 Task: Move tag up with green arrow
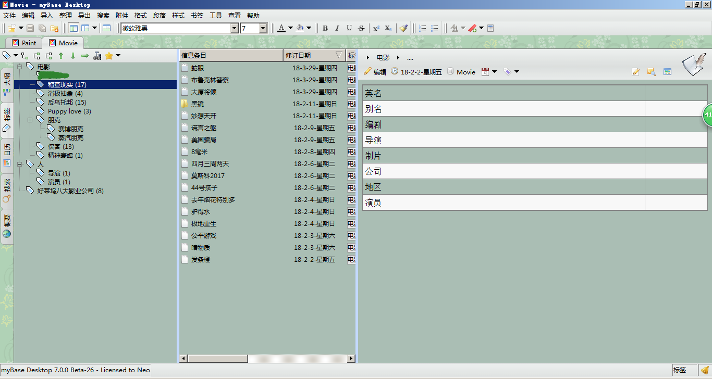(x=61, y=56)
